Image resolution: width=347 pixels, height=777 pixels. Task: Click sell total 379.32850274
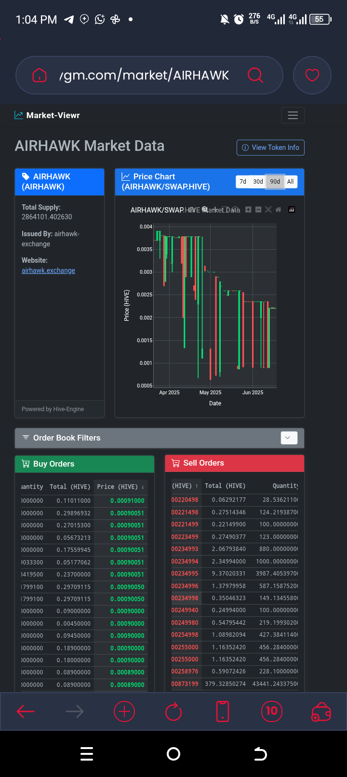pyautogui.click(x=225, y=684)
